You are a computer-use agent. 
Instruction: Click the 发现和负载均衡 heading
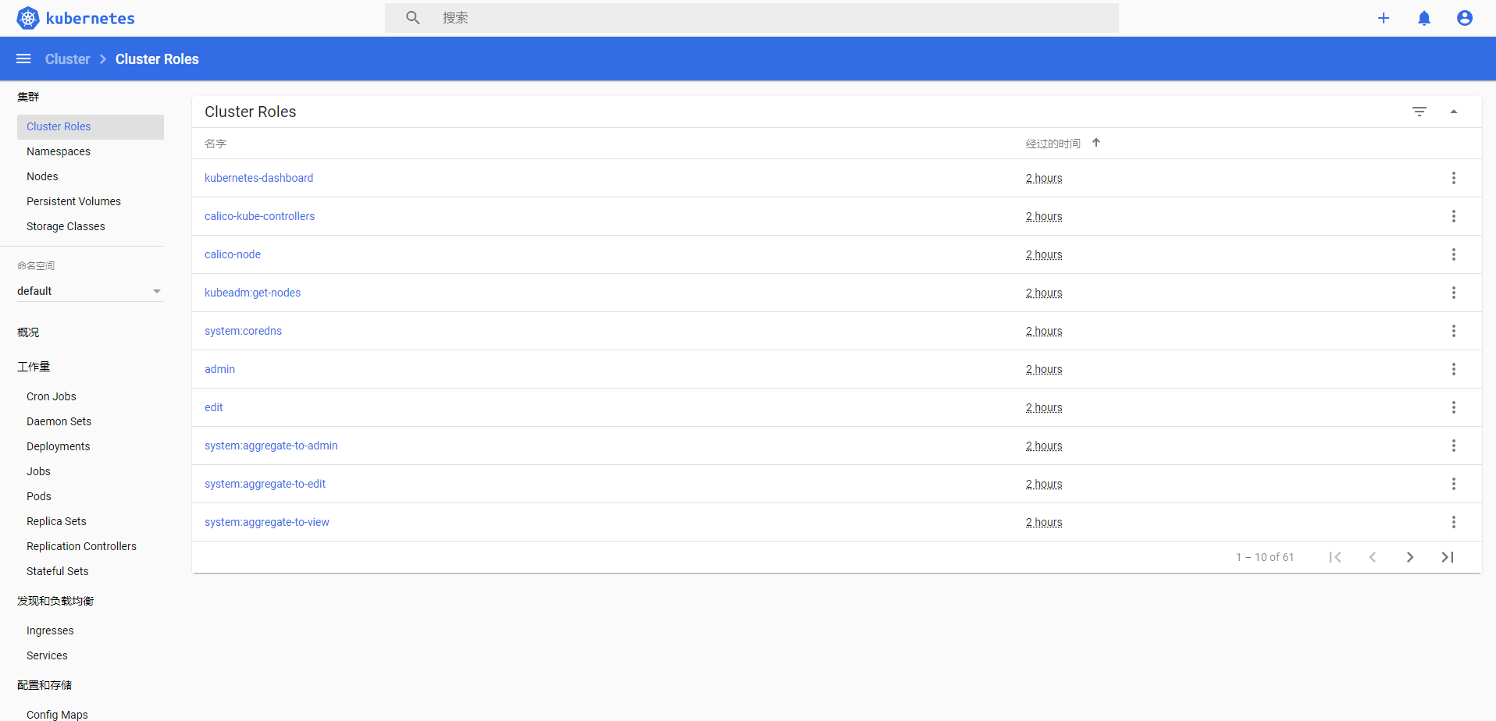pos(55,601)
